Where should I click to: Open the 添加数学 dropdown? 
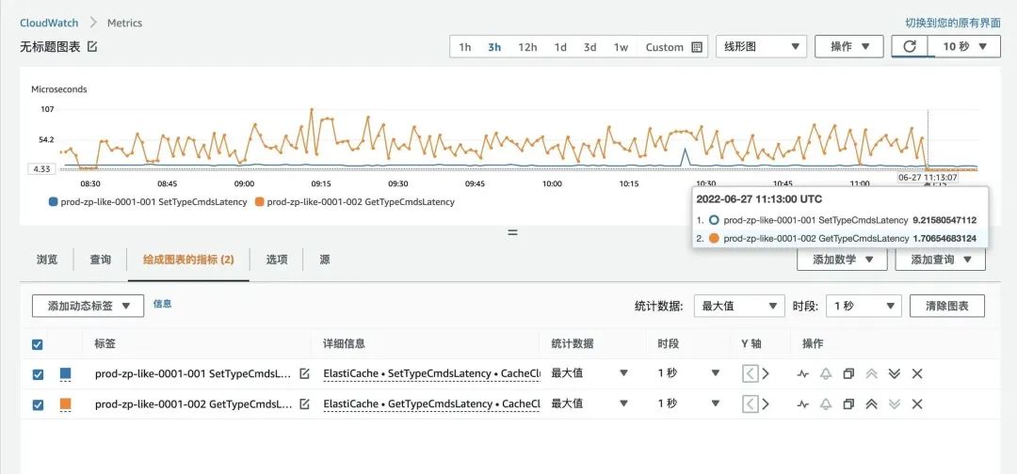pyautogui.click(x=842, y=260)
